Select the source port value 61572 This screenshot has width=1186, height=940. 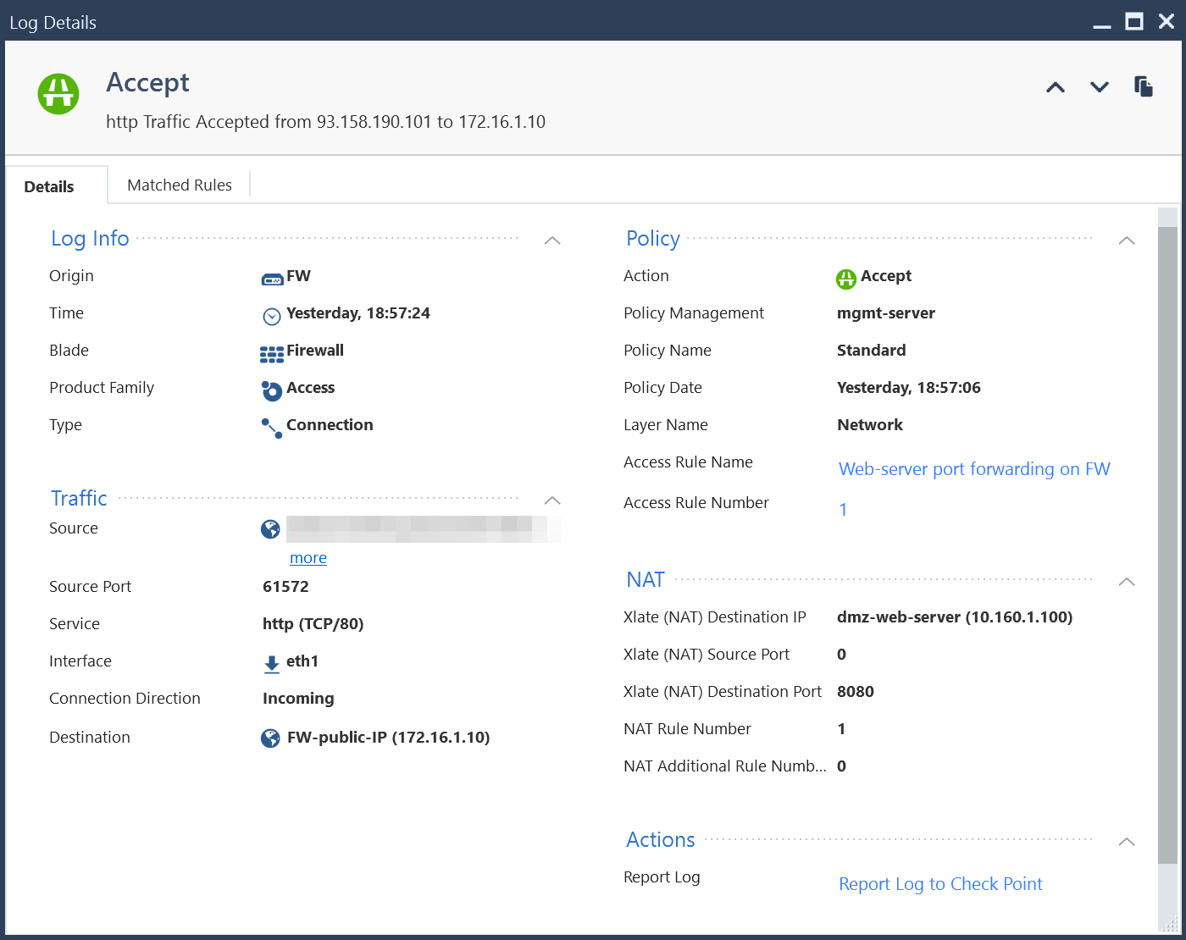coord(285,586)
